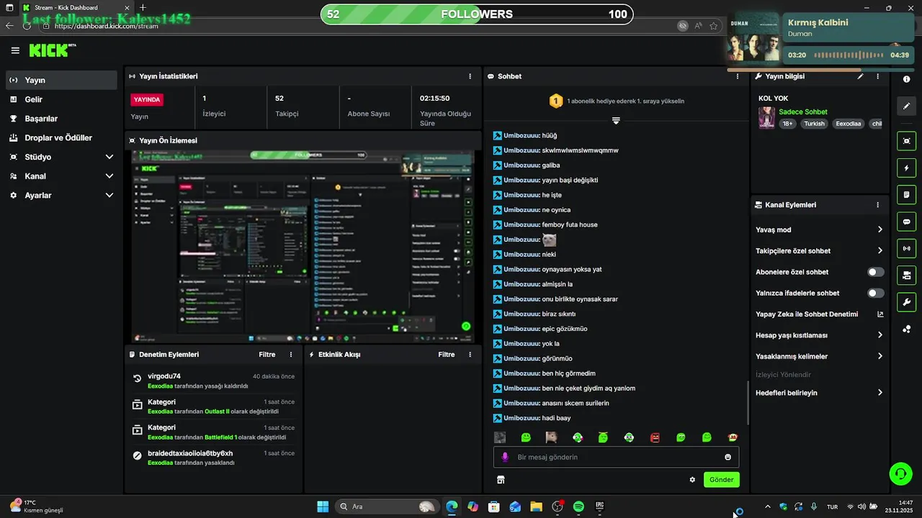Open Epic Games launcher from taskbar
Image resolution: width=922 pixels, height=518 pixels.
click(x=599, y=506)
